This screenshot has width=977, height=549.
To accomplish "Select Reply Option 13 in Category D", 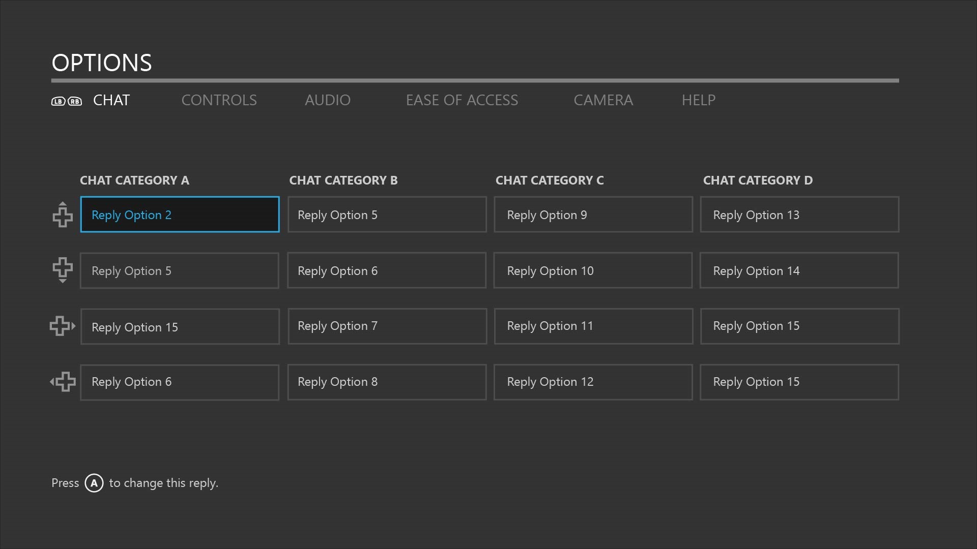I will (x=799, y=214).
